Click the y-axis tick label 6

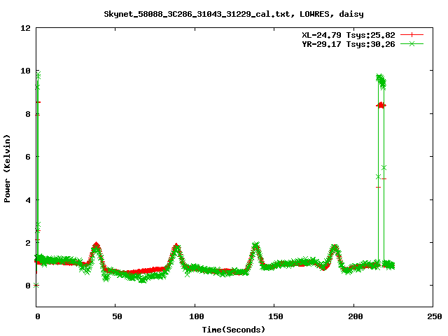[x=28, y=157]
